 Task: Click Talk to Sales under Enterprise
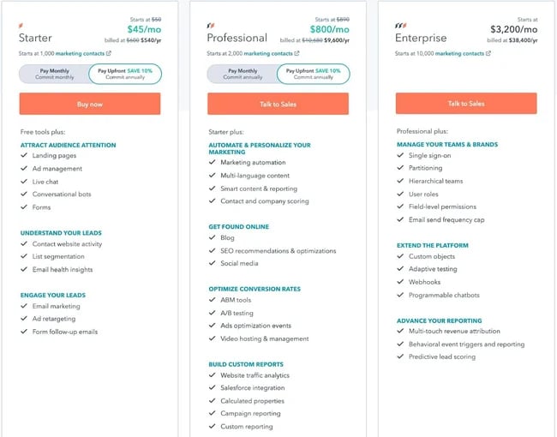466,104
